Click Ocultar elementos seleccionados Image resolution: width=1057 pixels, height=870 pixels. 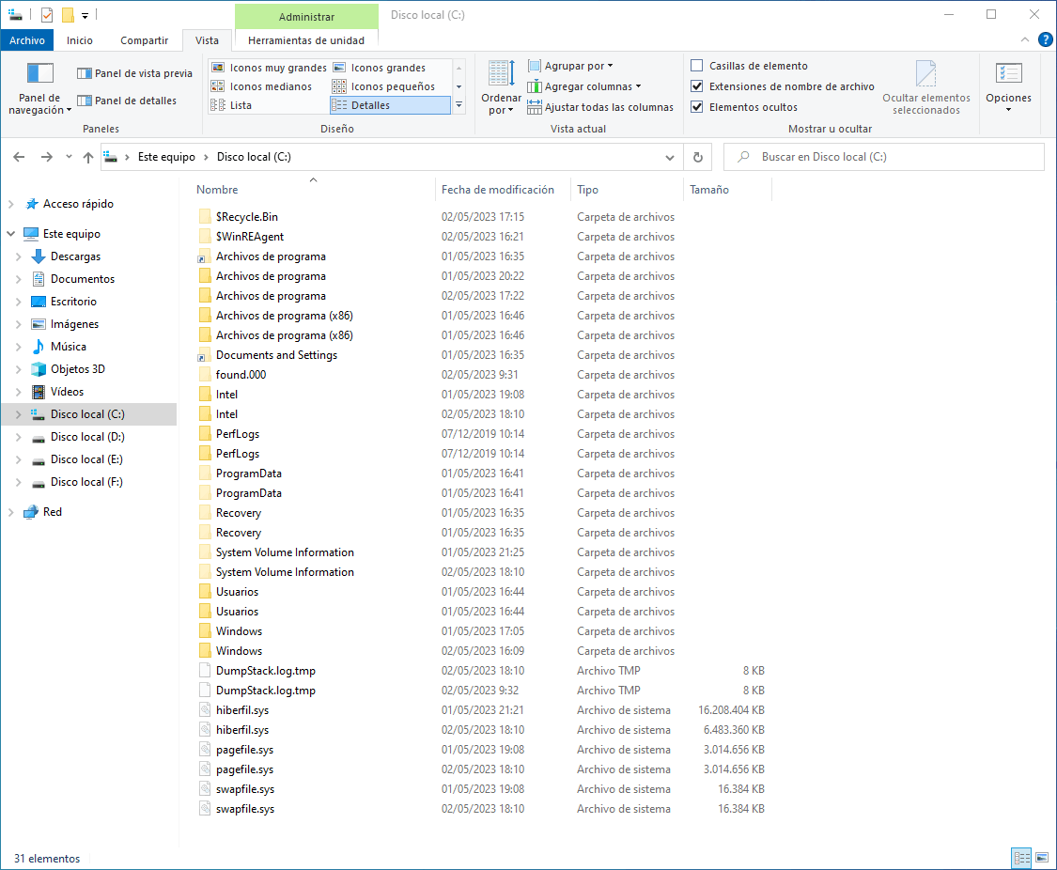point(926,87)
